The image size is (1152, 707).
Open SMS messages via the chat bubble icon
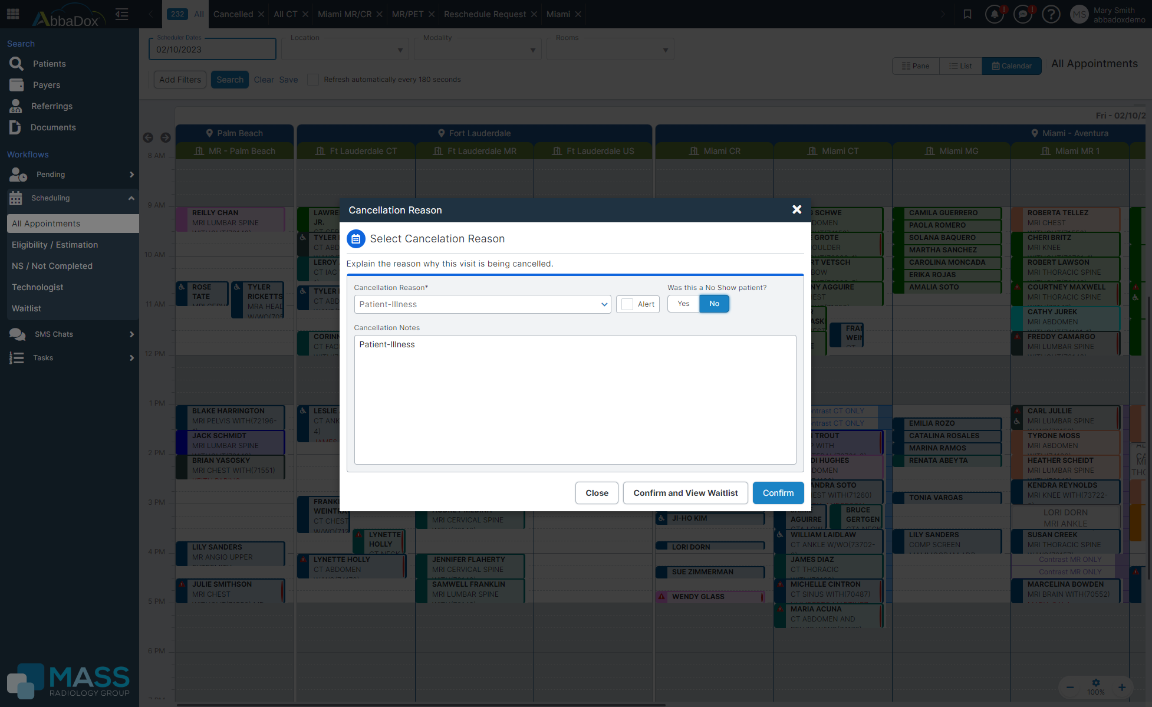[x=1023, y=14]
